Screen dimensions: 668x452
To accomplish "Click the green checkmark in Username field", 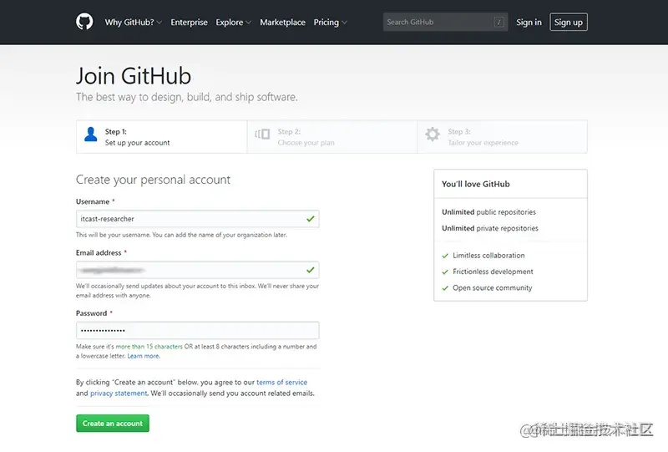I will (310, 219).
